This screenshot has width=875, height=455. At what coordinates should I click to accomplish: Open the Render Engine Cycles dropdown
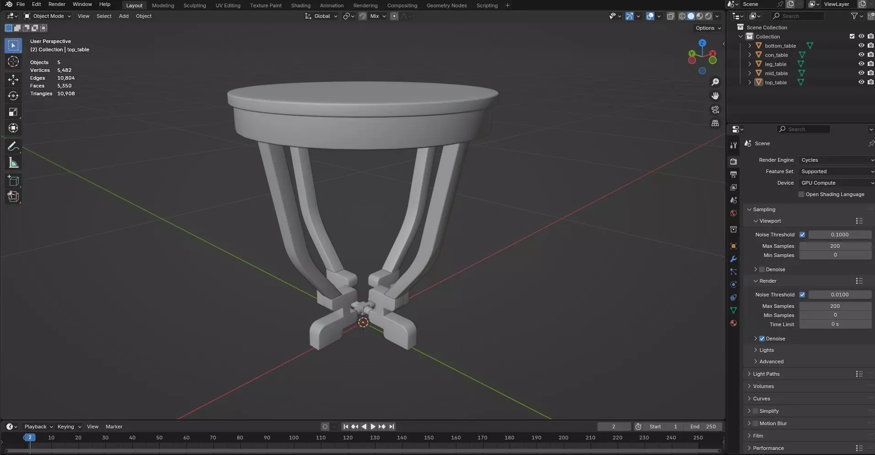836,160
